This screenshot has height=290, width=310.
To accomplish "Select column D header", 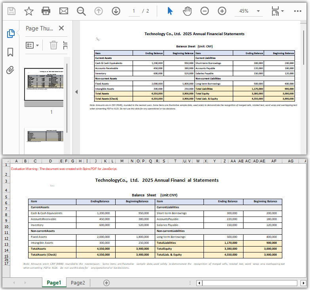I will tap(50, 161).
